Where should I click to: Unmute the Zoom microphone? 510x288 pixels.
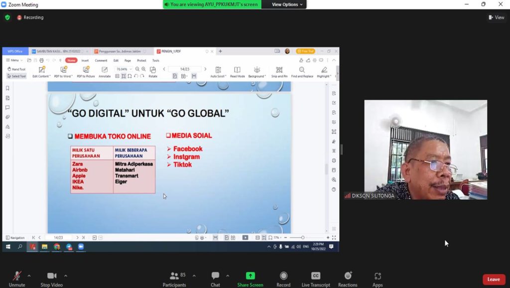coord(17,279)
